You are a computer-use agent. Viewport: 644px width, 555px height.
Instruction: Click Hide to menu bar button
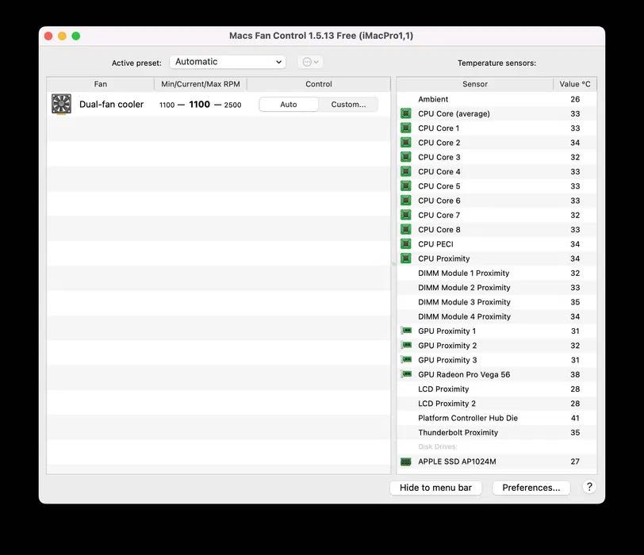click(x=435, y=488)
